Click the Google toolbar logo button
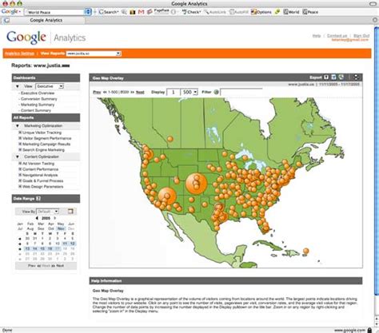Image resolution: width=379 pixels, height=333 pixels. coord(10,12)
